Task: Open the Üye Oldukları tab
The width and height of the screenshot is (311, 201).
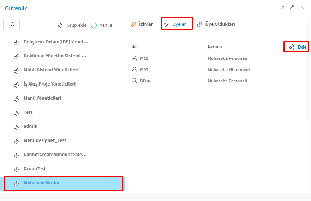Action: (x=216, y=24)
